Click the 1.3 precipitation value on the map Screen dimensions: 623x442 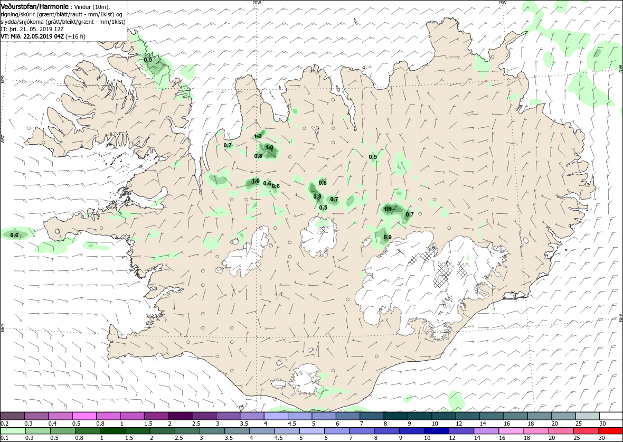(x=258, y=137)
